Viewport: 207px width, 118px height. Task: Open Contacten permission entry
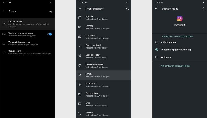pyautogui.click(x=103, y=37)
